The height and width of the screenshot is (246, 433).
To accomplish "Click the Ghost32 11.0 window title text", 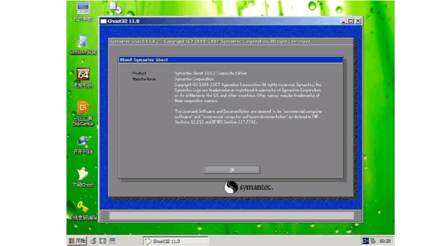I will click(x=124, y=21).
